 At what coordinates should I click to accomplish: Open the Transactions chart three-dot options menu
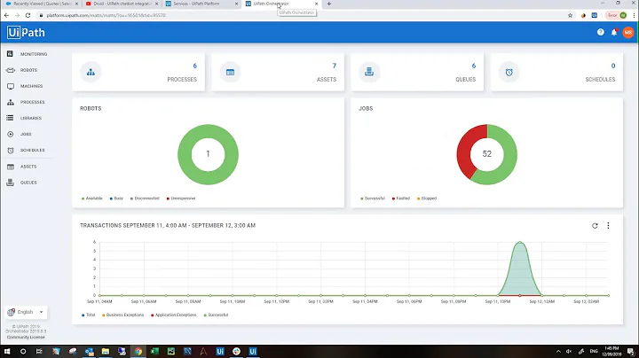pos(609,225)
